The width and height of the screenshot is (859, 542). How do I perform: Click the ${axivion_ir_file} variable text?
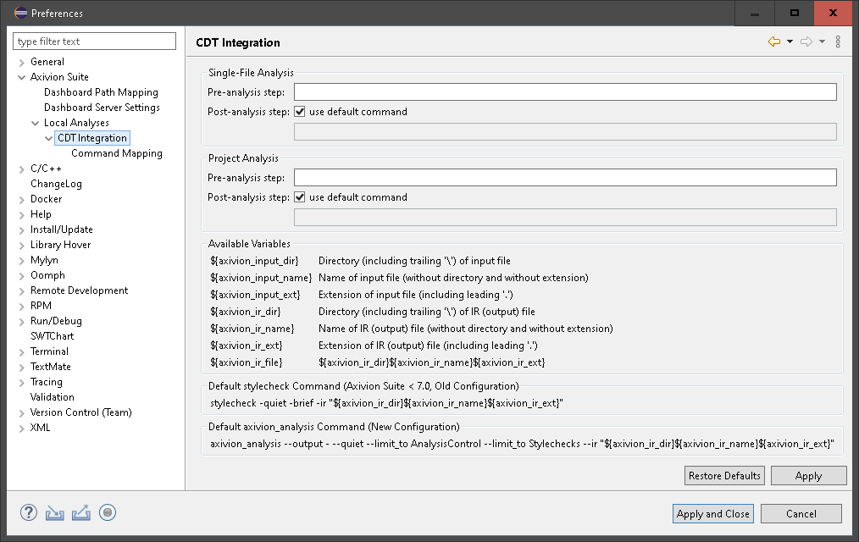pos(246,362)
